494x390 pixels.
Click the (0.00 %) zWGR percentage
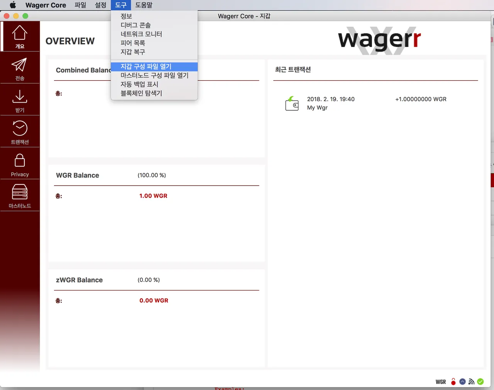[149, 280]
